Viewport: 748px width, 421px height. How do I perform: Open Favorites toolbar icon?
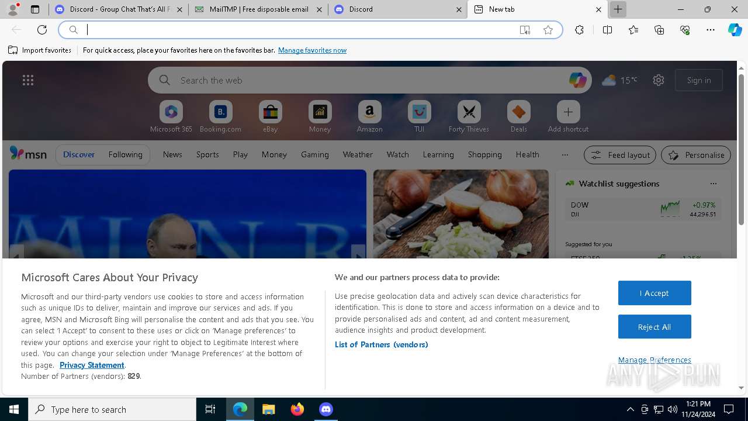coord(633,30)
